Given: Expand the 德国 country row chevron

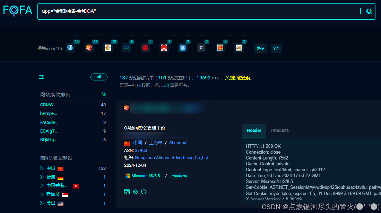Looking at the screenshot, I should (42, 177).
